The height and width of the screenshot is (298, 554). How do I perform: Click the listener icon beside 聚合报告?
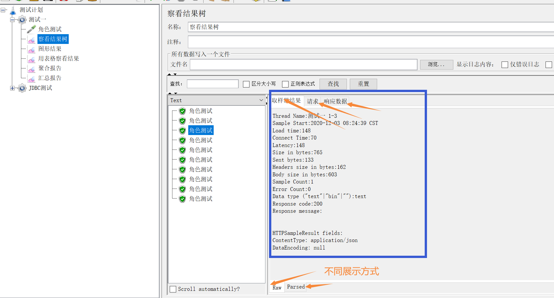[31, 68]
